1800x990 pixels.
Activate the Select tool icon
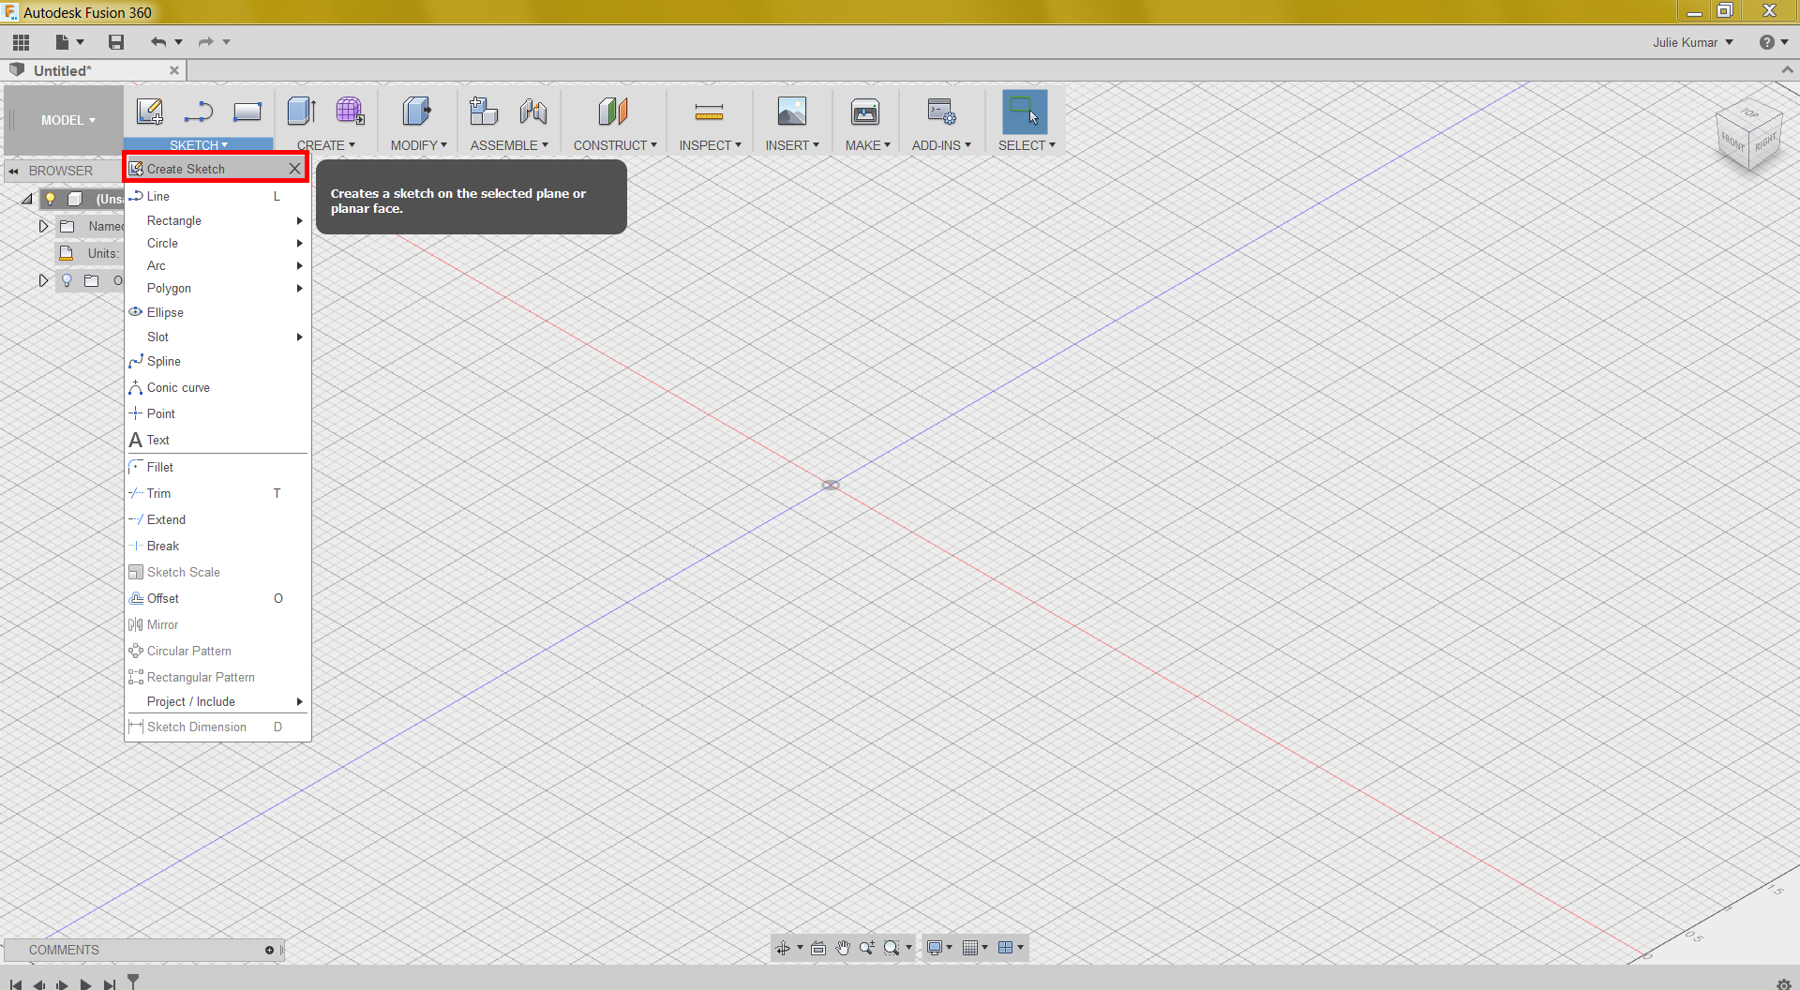[x=1025, y=112]
